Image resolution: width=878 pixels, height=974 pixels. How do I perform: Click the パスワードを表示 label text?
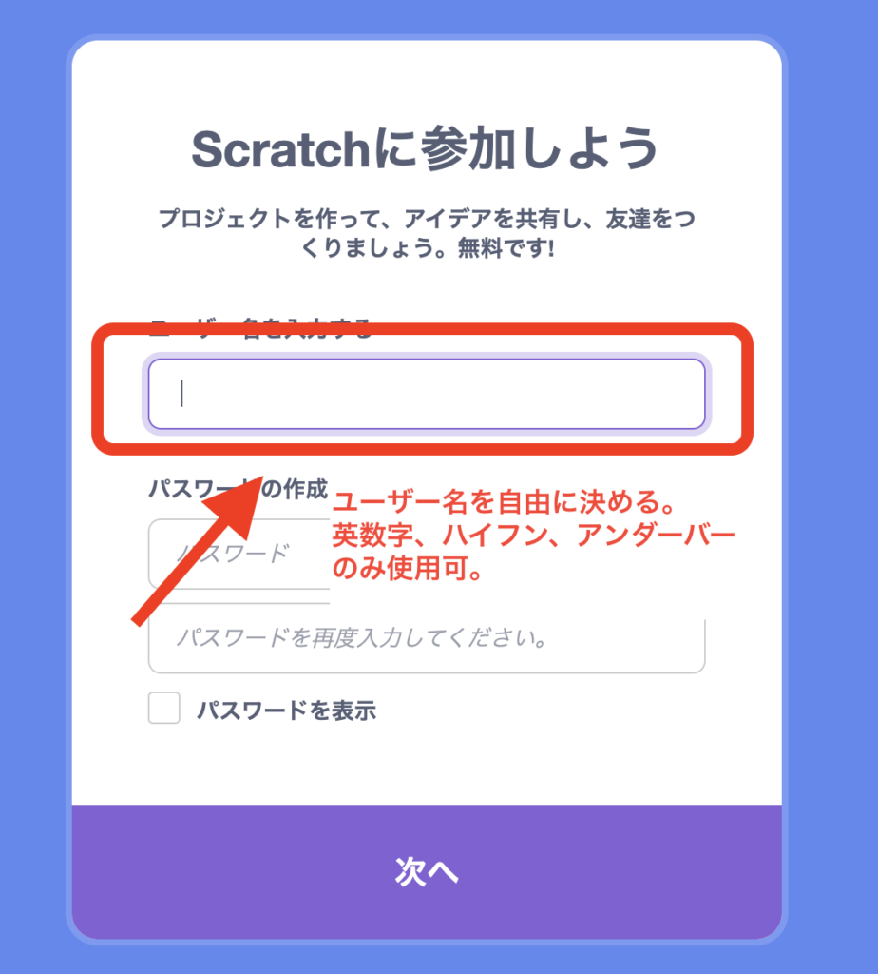point(287,710)
